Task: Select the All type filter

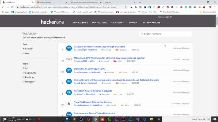Action: pyautogui.click(x=24, y=68)
